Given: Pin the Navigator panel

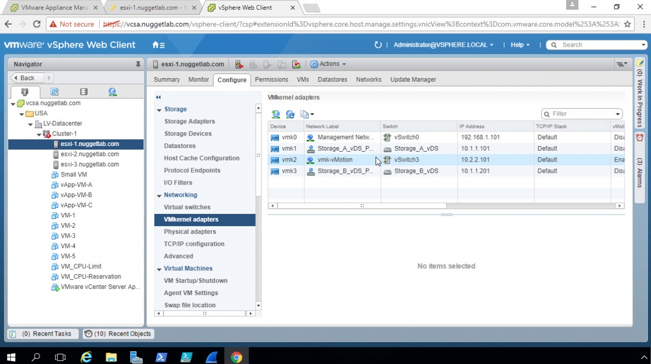Looking at the screenshot, I should coord(138,64).
